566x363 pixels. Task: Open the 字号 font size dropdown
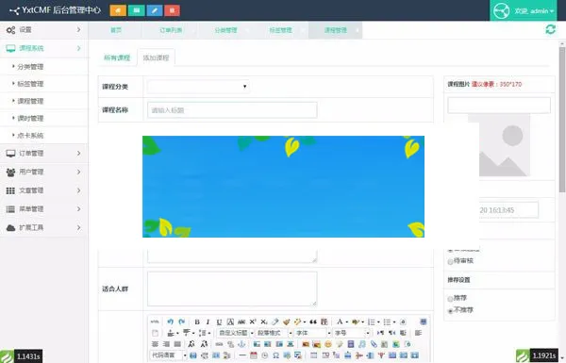click(x=351, y=333)
